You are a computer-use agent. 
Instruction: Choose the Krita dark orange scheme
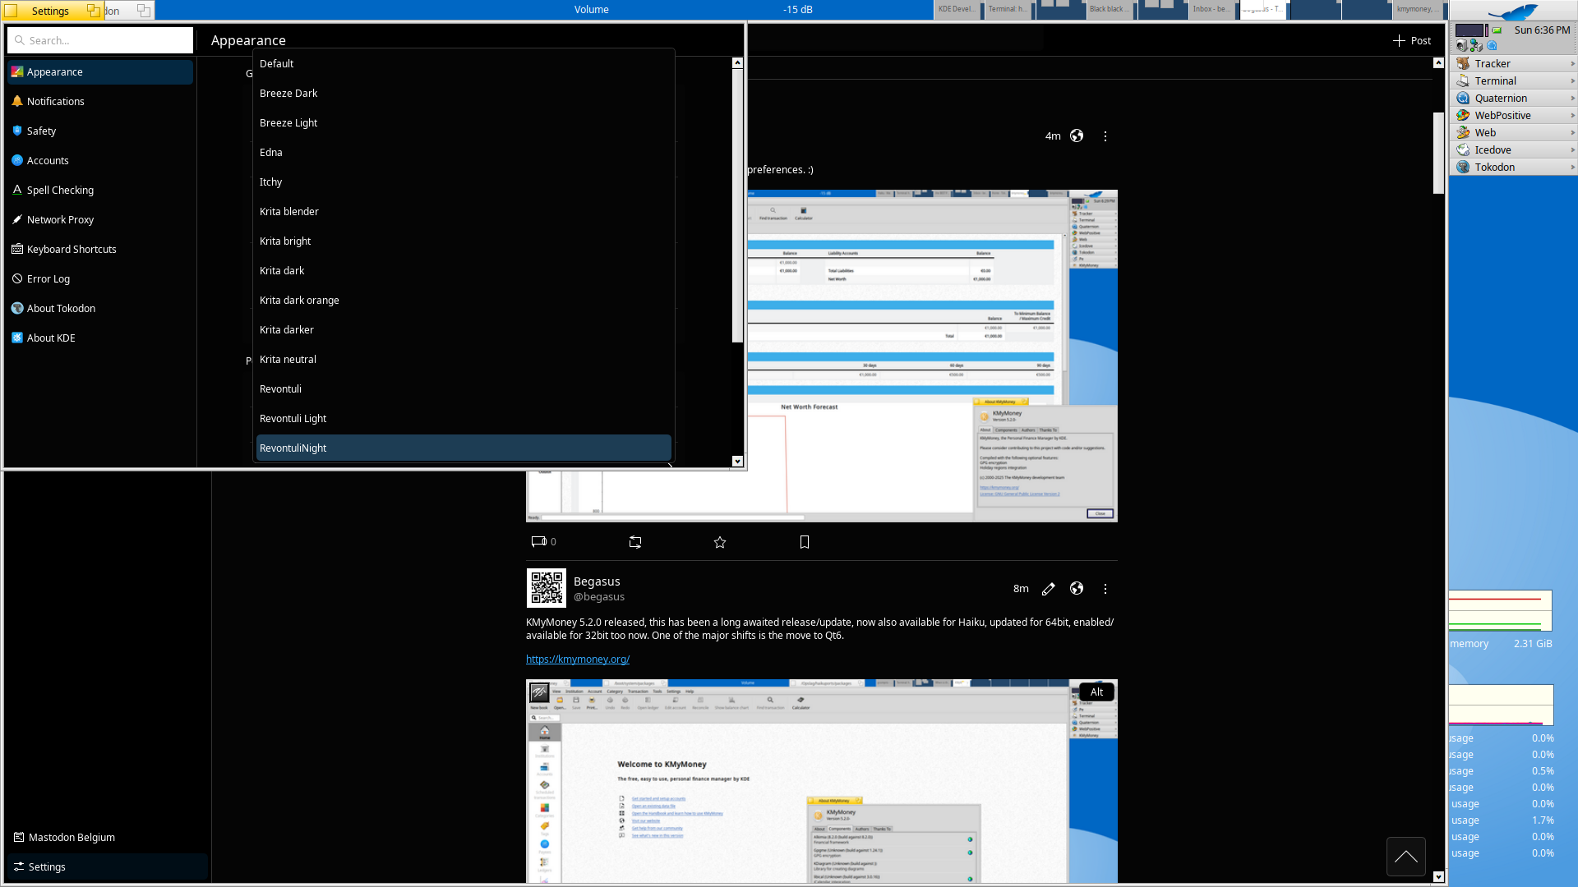pyautogui.click(x=299, y=301)
